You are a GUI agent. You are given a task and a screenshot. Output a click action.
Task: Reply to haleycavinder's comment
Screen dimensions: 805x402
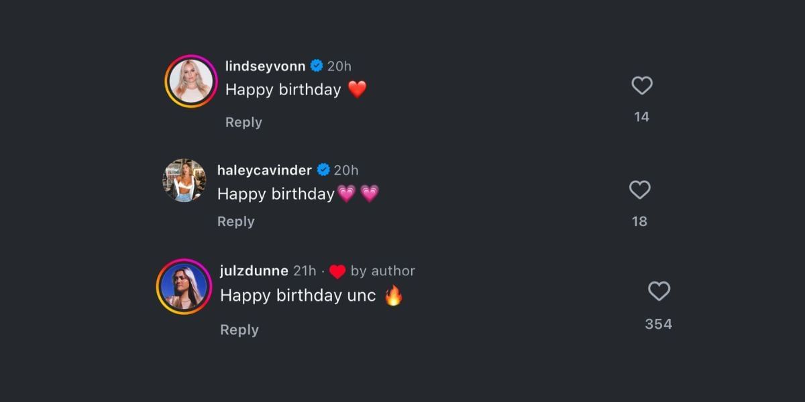click(235, 221)
